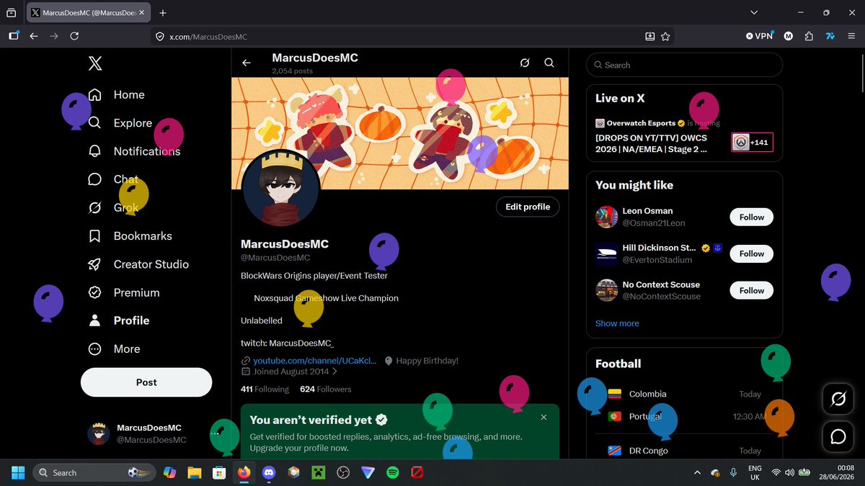The width and height of the screenshot is (865, 486).
Task: Expand the More menu in sidebar
Action: tap(114, 348)
